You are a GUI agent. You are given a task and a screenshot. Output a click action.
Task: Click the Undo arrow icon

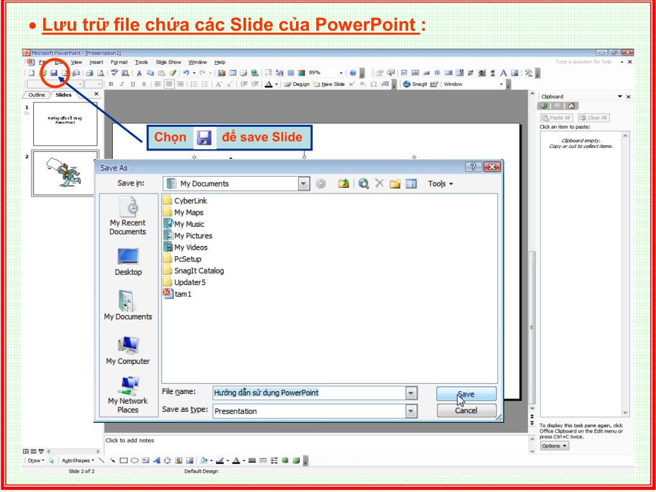pyautogui.click(x=186, y=73)
